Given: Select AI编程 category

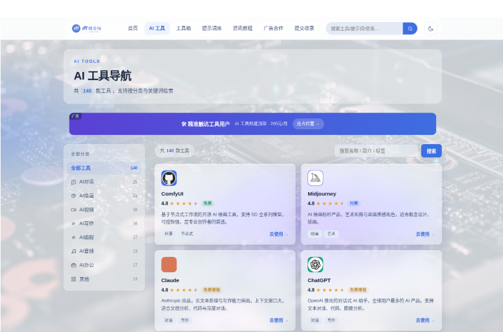Looking at the screenshot, I should [x=104, y=237].
